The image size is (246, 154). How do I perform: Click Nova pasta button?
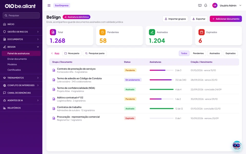(72, 53)
